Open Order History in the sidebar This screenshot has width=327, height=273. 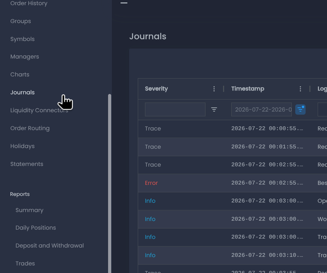click(x=29, y=3)
